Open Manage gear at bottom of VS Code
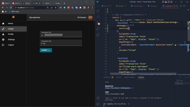Image resolution: width=190 pixels, height=107 pixels. [98, 104]
